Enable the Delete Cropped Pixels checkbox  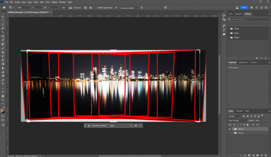tap(96, 8)
